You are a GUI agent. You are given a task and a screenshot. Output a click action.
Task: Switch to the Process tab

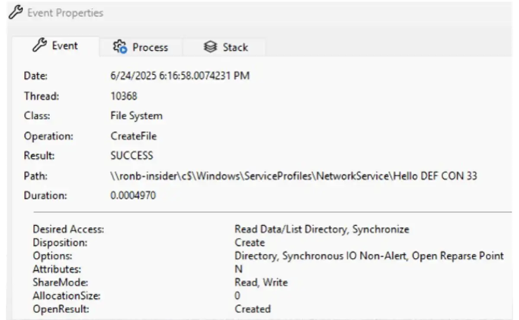click(150, 47)
